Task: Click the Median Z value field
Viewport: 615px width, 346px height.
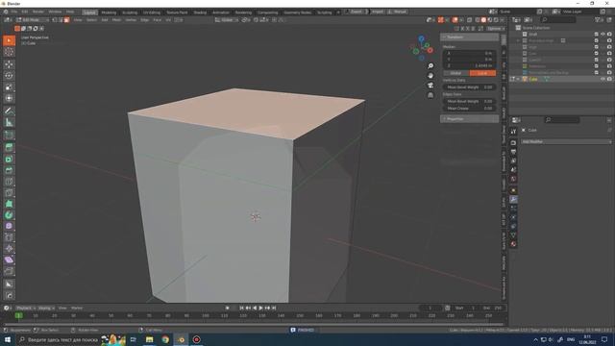Action: (470, 65)
